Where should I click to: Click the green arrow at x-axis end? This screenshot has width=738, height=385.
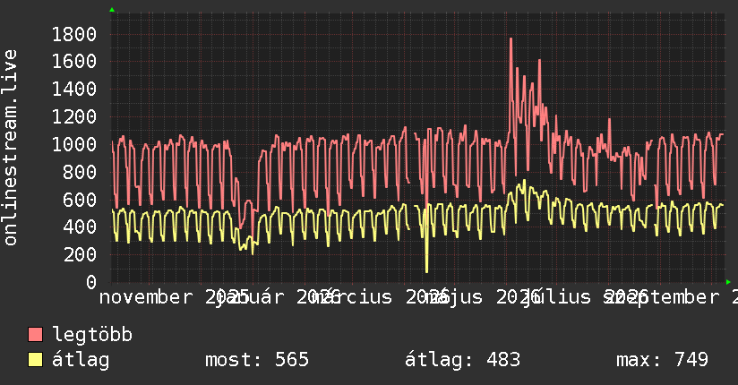[728, 282]
